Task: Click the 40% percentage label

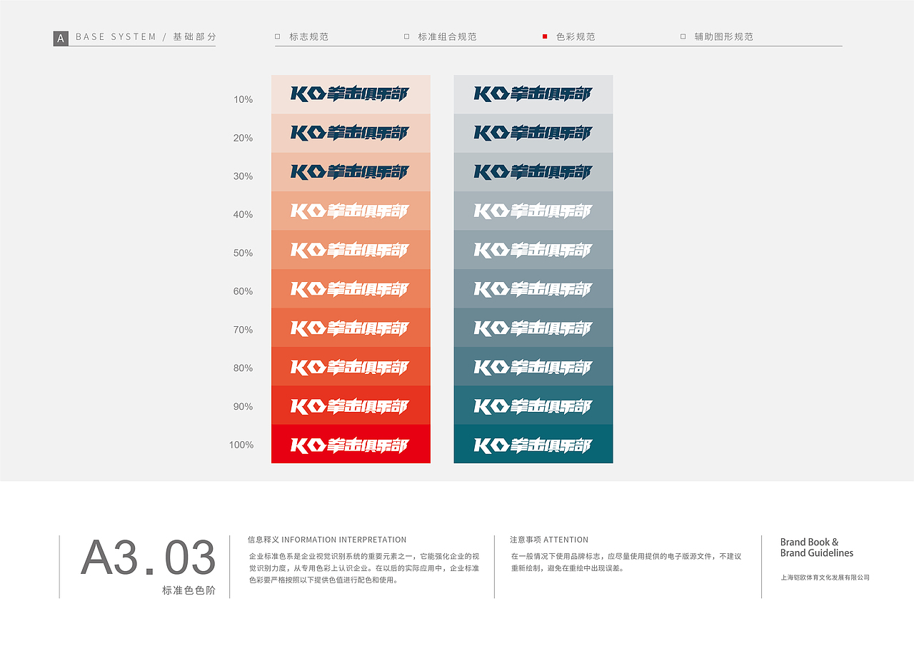Action: pyautogui.click(x=243, y=214)
